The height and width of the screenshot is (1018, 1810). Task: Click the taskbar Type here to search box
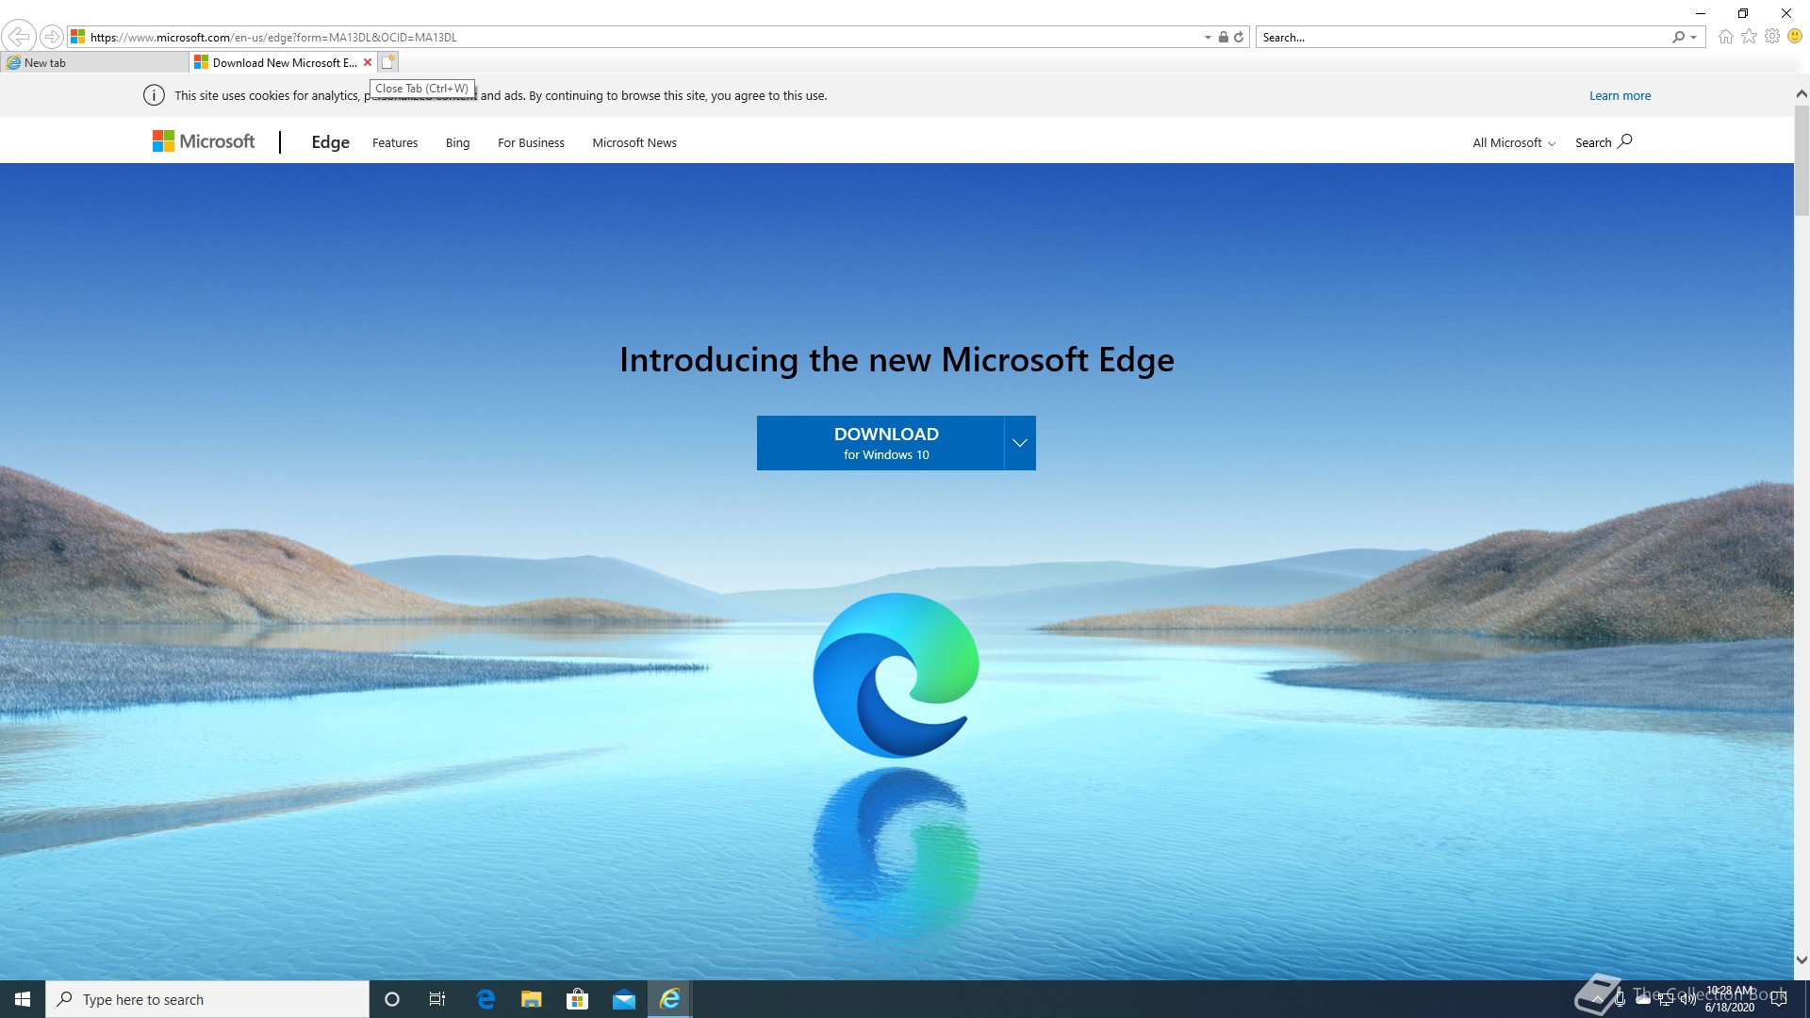207,999
